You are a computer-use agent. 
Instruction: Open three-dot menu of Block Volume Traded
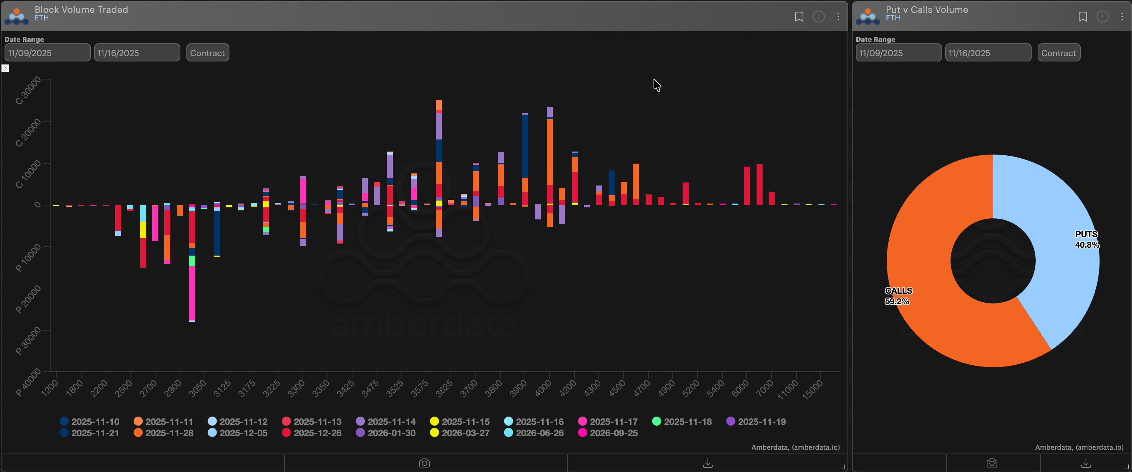click(838, 17)
